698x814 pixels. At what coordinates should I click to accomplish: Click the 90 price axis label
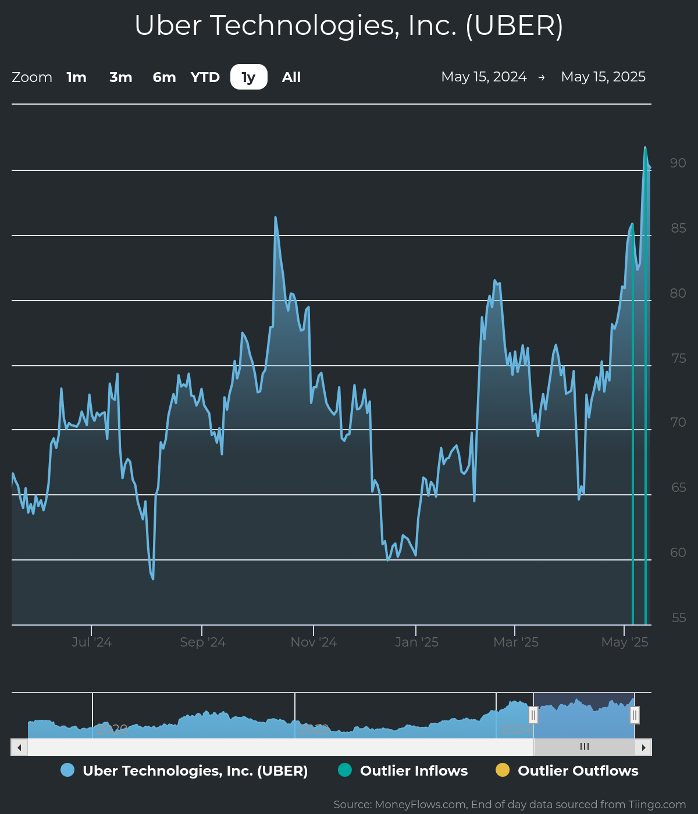(678, 163)
